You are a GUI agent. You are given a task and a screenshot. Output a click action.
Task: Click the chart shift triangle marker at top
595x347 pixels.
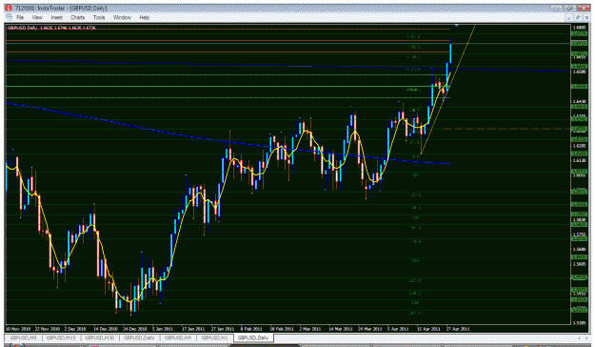(457, 26)
